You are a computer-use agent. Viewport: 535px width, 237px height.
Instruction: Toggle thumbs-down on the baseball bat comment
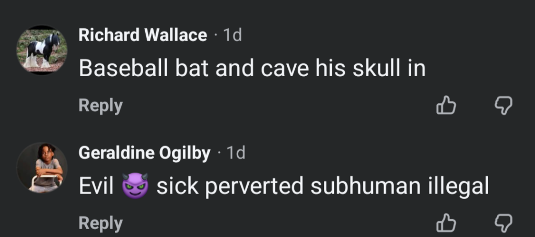click(503, 106)
